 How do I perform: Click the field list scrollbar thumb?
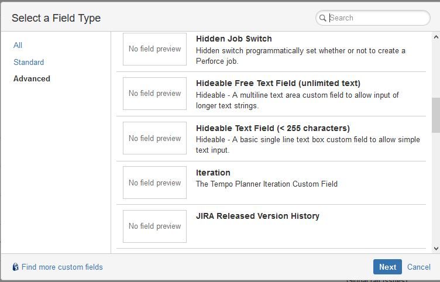(435, 115)
